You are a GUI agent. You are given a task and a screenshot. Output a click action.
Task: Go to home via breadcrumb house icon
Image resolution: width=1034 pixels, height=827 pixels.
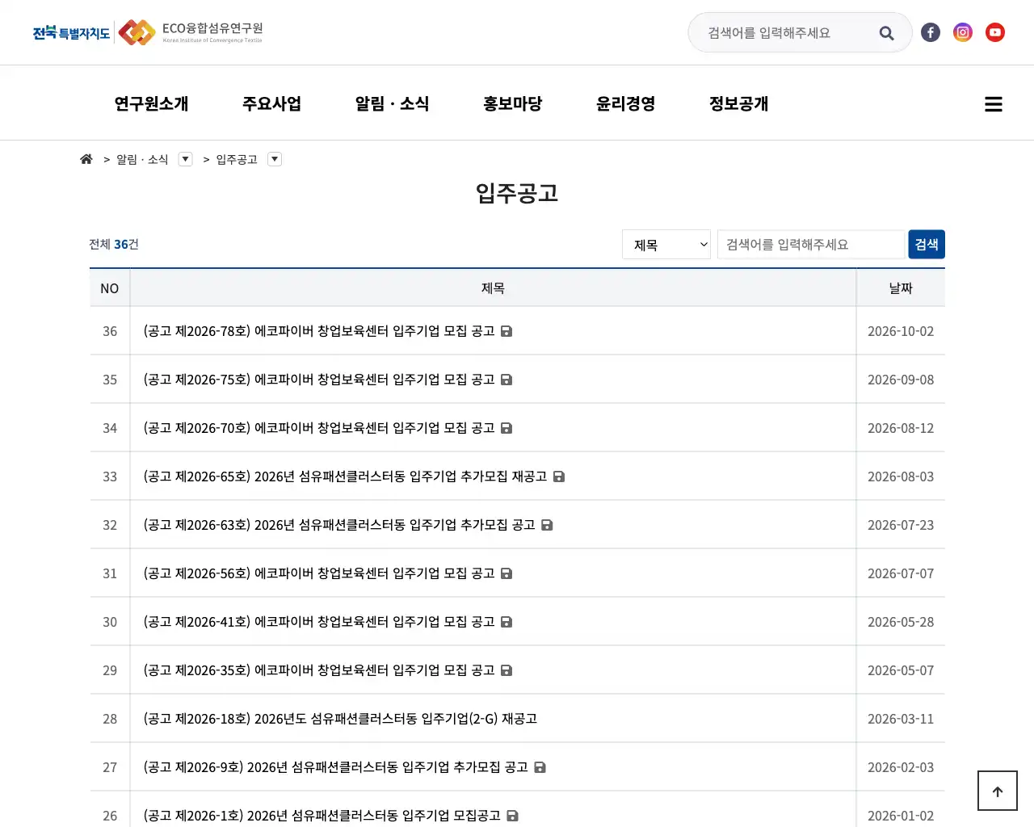(86, 159)
